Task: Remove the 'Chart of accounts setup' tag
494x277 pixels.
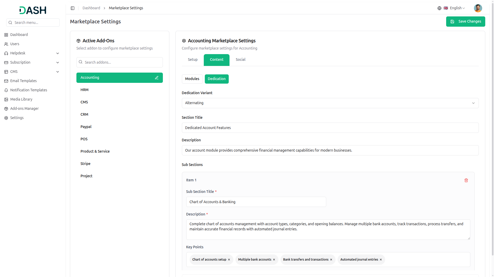Action: 229,260
